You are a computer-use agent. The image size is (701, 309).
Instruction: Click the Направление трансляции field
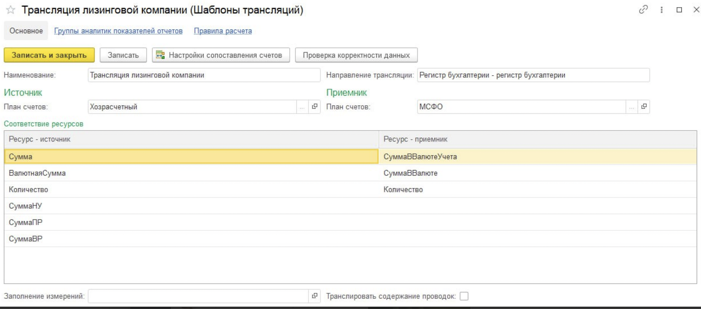pyautogui.click(x=533, y=75)
